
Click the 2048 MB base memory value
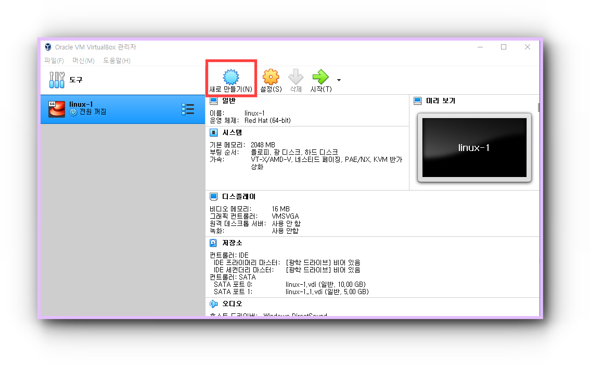pos(263,145)
